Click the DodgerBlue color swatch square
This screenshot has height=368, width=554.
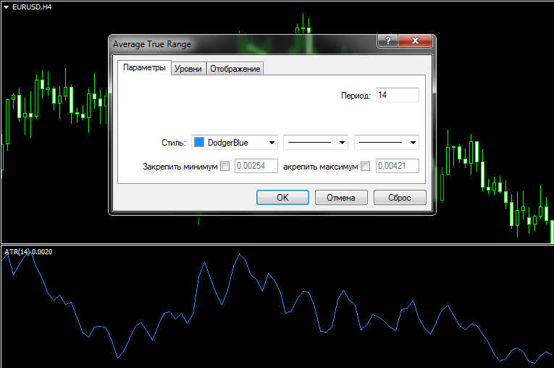pyautogui.click(x=199, y=143)
